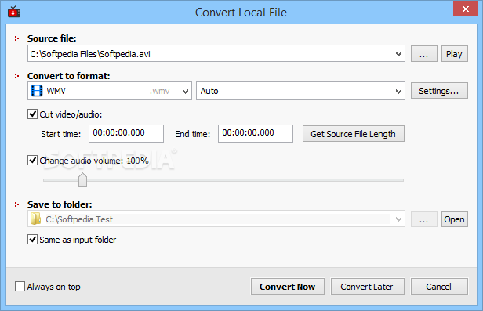Expand the Source file dropdown arrow
Viewport: 483px width, 311px height.
coord(398,54)
